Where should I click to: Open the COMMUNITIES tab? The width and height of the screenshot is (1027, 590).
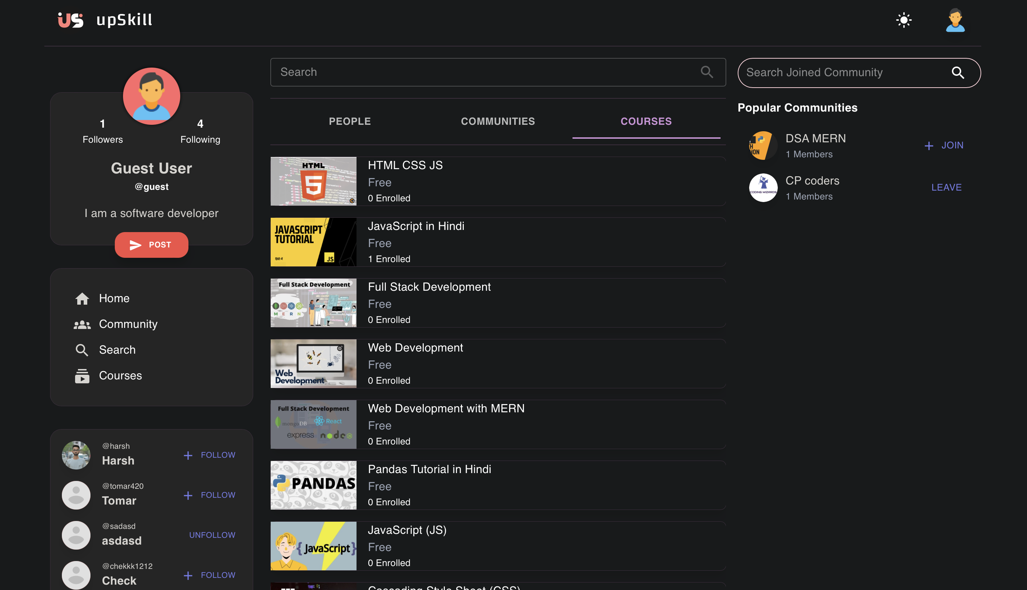(x=497, y=121)
